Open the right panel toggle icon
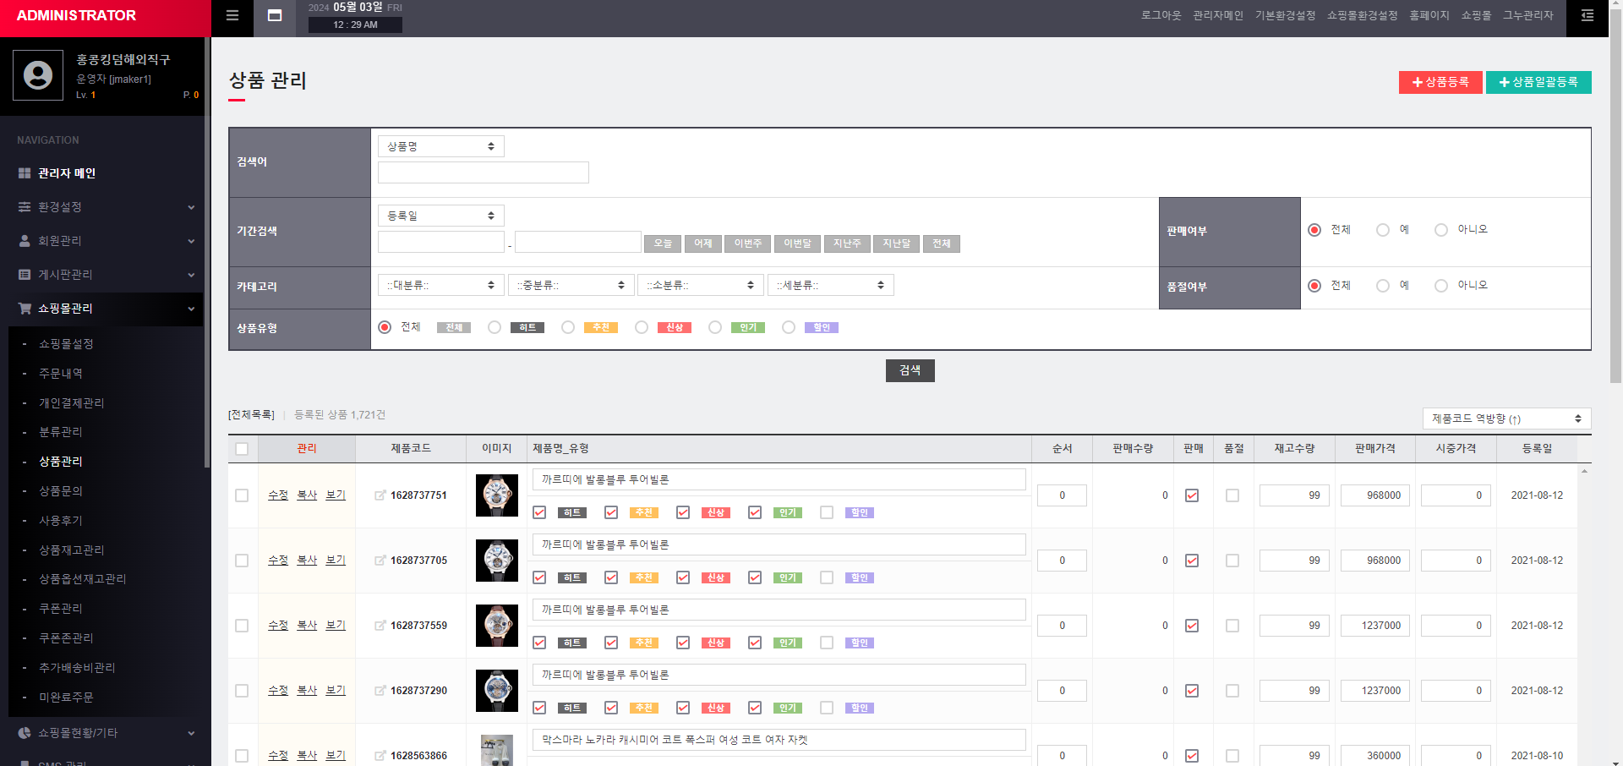The width and height of the screenshot is (1623, 766). [x=1587, y=15]
